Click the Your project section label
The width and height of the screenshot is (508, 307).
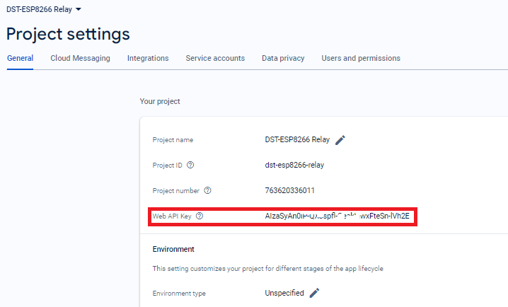pos(160,101)
